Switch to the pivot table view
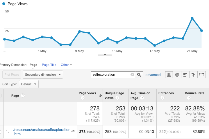 click(202, 75)
